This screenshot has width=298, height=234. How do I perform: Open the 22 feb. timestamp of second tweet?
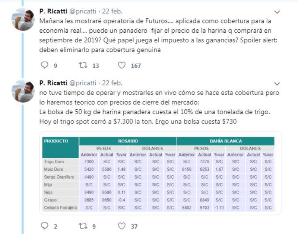(112, 83)
